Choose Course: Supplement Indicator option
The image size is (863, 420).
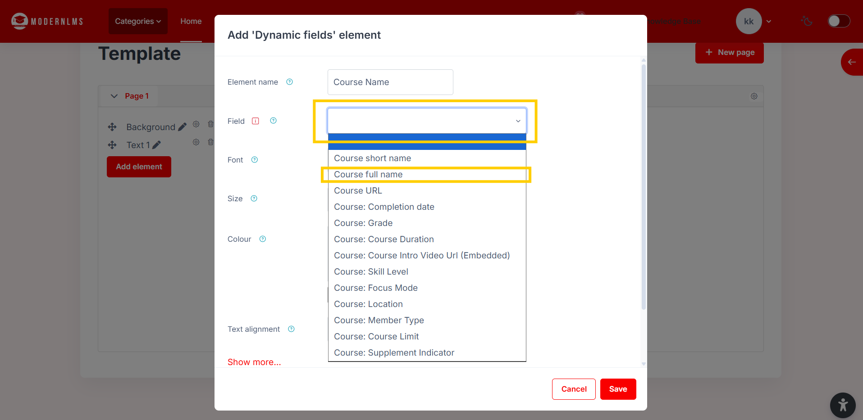[x=427, y=352]
